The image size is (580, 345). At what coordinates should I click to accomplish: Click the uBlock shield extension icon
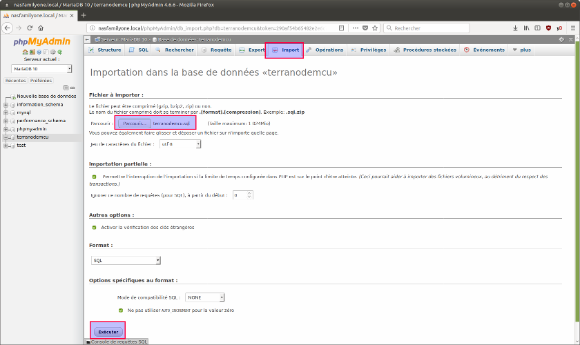tap(548, 28)
